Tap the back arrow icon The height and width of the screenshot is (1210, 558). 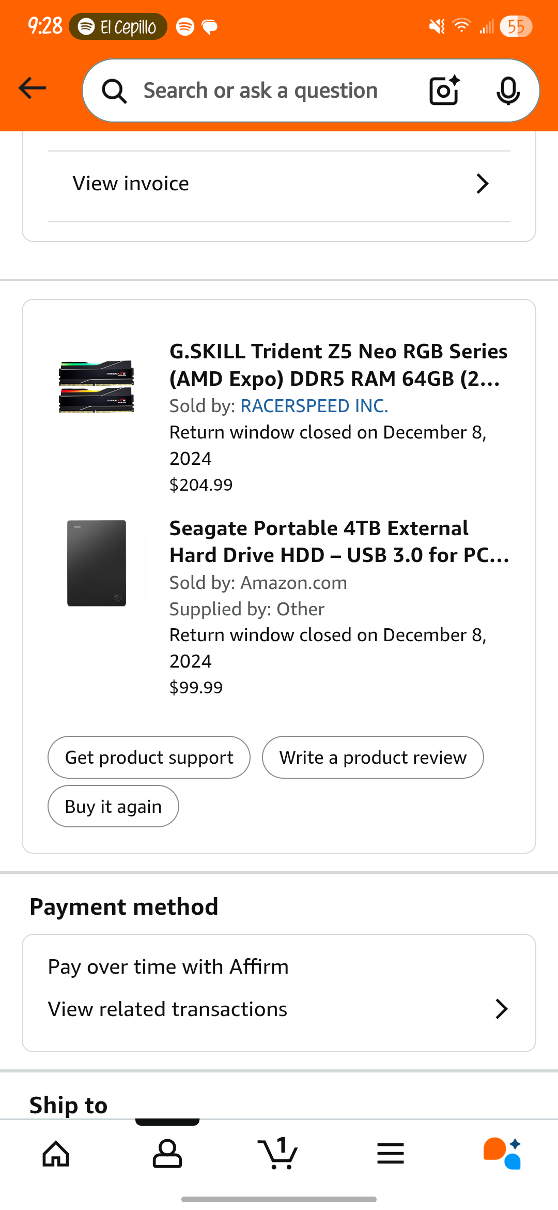(32, 88)
